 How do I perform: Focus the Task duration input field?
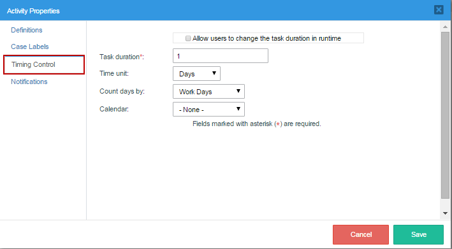point(220,56)
